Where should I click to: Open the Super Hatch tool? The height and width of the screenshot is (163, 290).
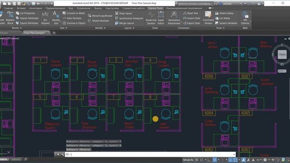tap(161, 18)
